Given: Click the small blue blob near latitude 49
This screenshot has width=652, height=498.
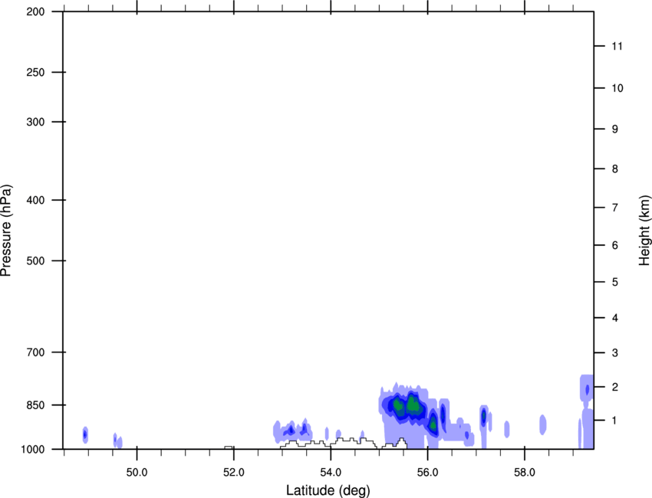Looking at the screenshot, I should point(85,435).
